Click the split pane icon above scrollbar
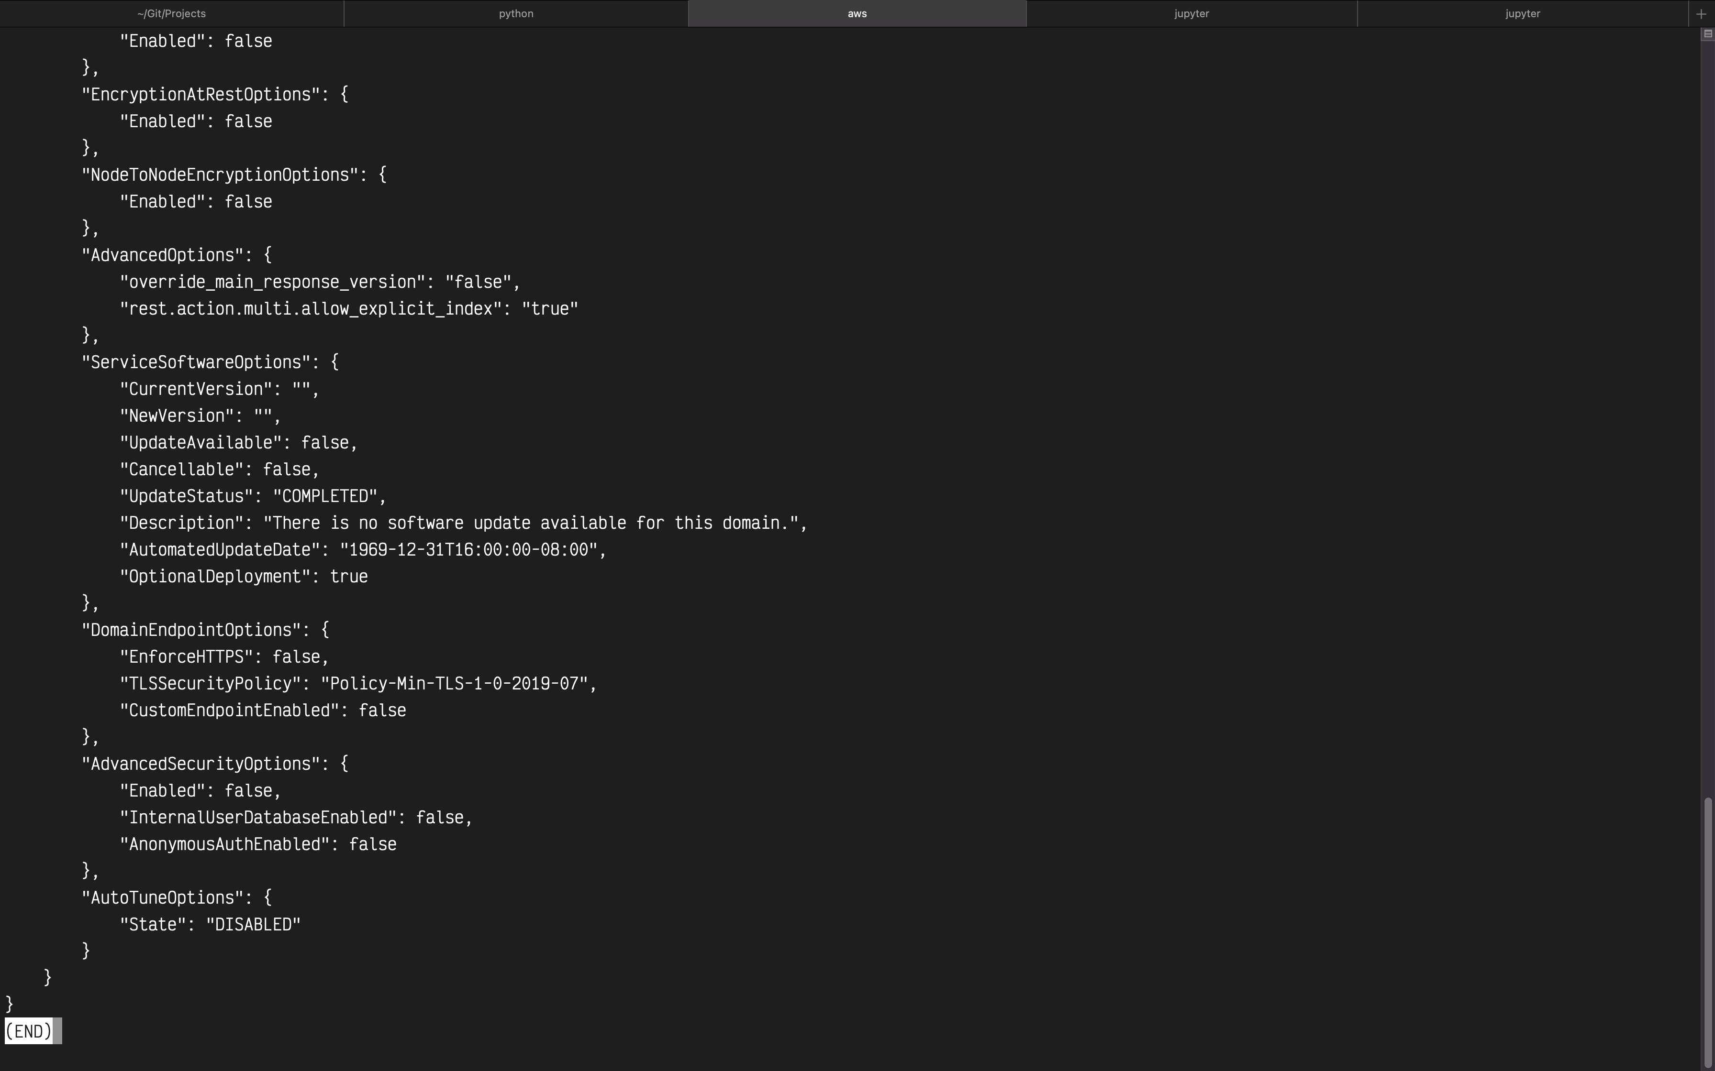The width and height of the screenshot is (1715, 1071). coord(1707,34)
